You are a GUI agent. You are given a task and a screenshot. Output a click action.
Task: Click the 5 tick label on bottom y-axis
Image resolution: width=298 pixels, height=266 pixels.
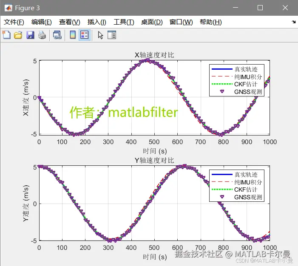(35, 167)
